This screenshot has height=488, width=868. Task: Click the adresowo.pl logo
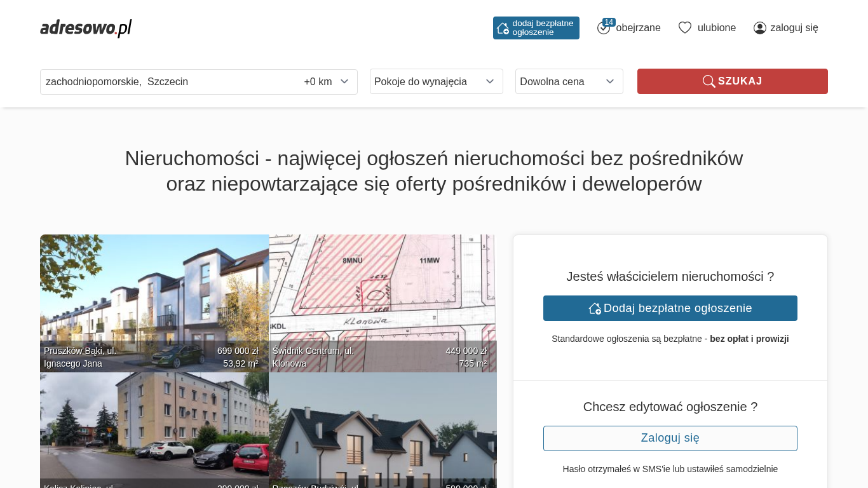tap(86, 28)
